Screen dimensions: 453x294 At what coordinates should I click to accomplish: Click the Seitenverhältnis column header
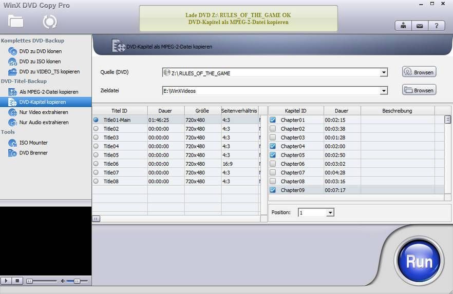point(240,111)
